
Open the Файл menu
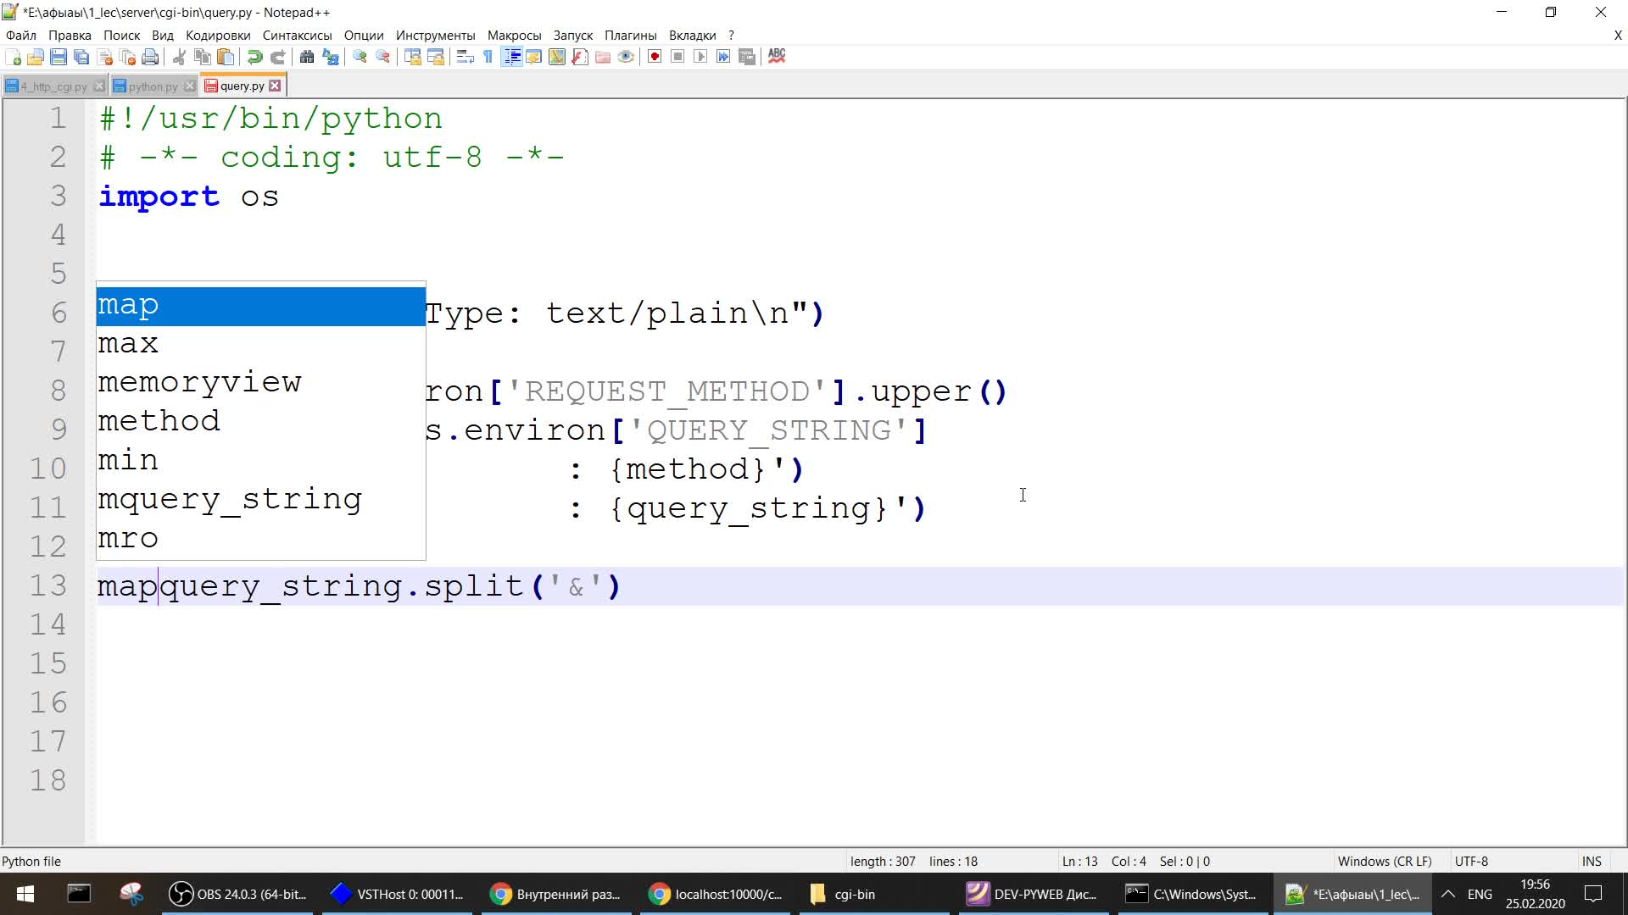[21, 35]
